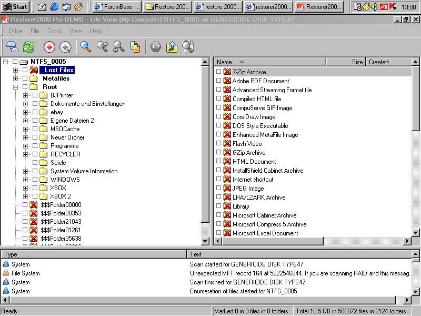Click the $$$Folder00353 red X icon
Viewport: 421px width, 316px height.
(34, 213)
